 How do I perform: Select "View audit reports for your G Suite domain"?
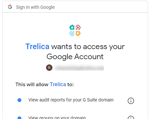click(x=71, y=100)
